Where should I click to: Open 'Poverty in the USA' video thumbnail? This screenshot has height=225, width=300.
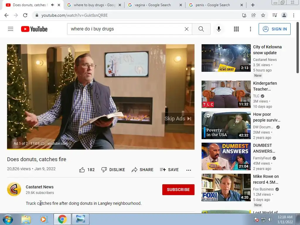pos(226,125)
